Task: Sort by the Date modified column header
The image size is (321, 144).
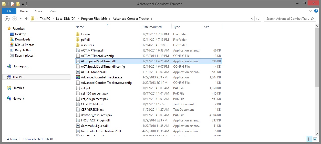Action: click(152, 27)
